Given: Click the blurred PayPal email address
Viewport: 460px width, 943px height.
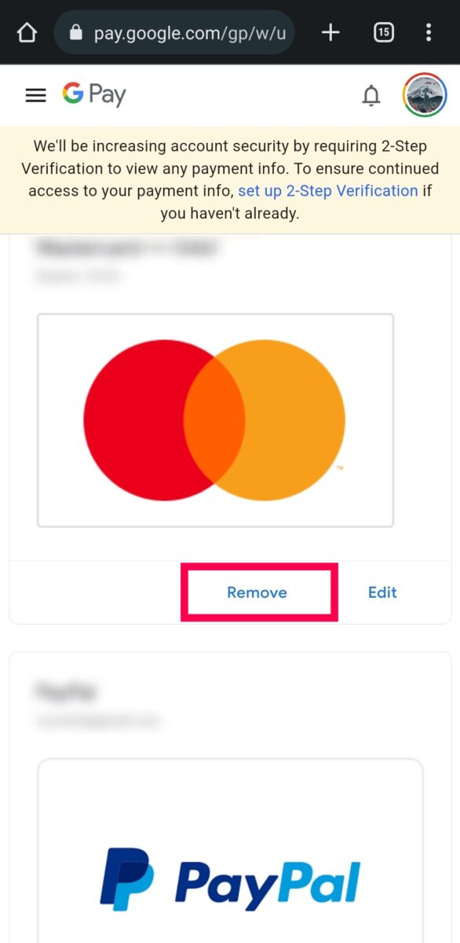Looking at the screenshot, I should 98,720.
